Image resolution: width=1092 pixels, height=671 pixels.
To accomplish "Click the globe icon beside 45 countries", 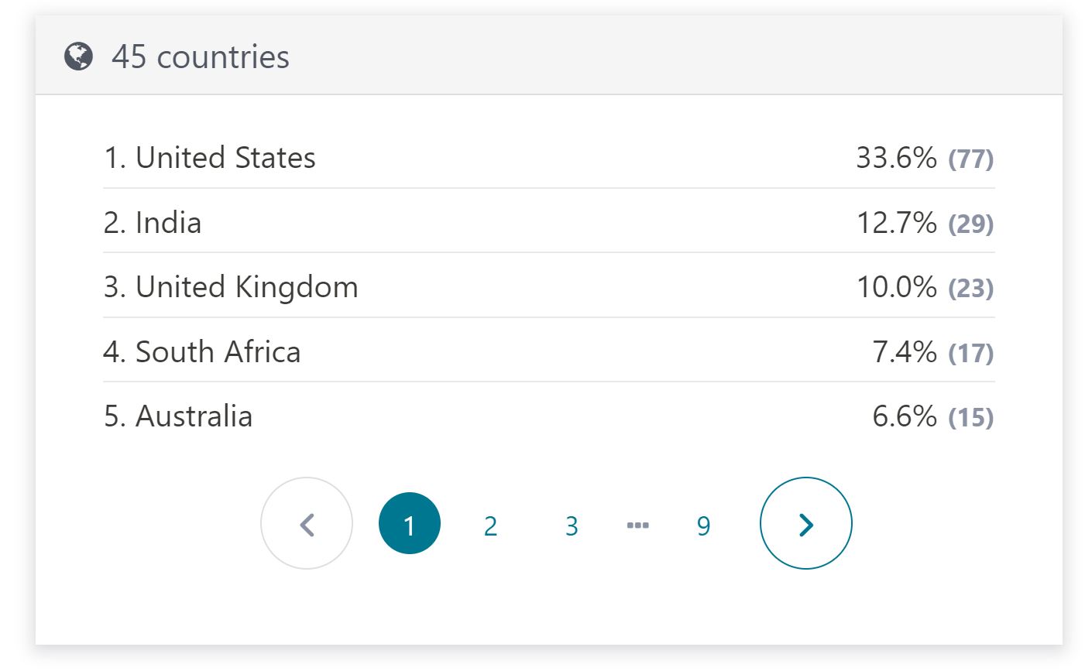I will [78, 56].
